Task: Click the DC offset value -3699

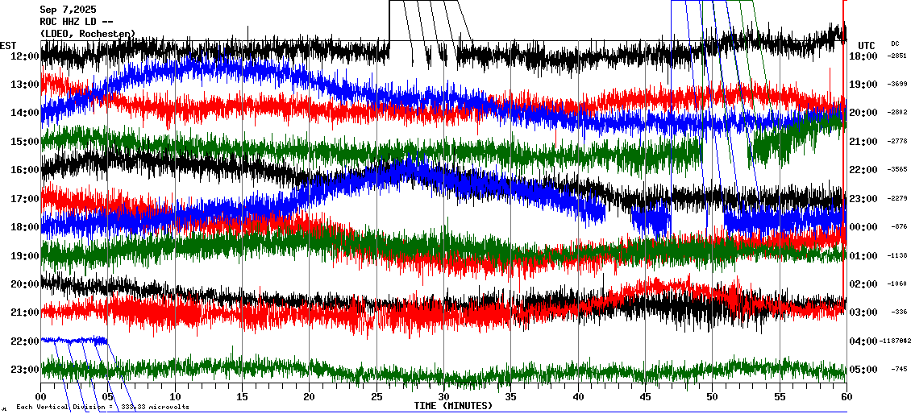Action: pyautogui.click(x=897, y=85)
